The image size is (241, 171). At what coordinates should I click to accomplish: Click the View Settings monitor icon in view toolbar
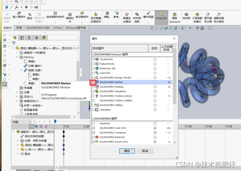(210, 28)
